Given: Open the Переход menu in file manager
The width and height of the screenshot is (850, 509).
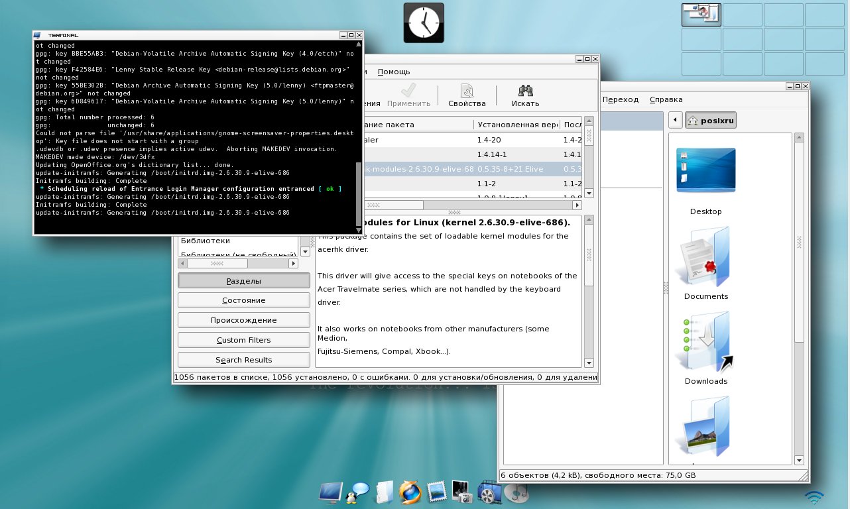Looking at the screenshot, I should tap(621, 99).
